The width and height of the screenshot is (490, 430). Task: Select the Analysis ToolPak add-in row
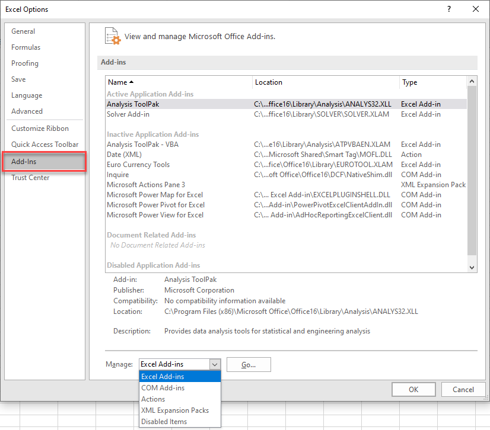(286, 104)
